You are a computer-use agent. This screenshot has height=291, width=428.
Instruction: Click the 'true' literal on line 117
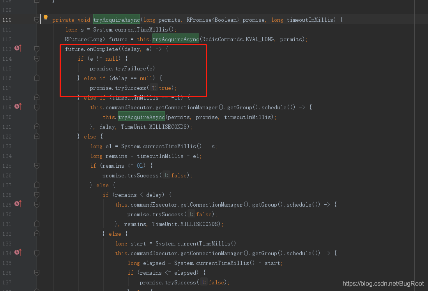(165, 88)
